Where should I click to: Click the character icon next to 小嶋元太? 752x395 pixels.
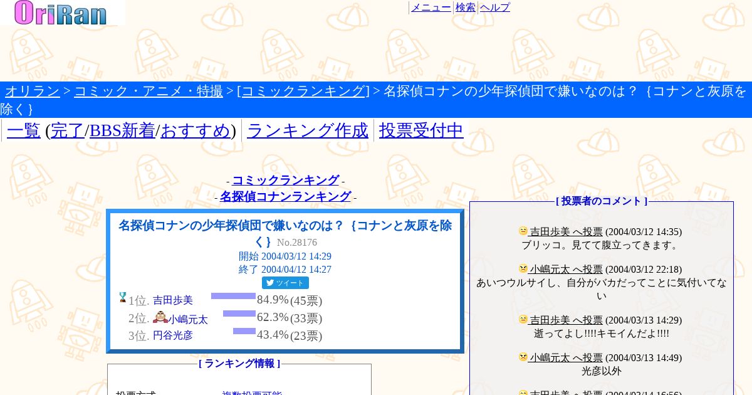pyautogui.click(x=160, y=317)
